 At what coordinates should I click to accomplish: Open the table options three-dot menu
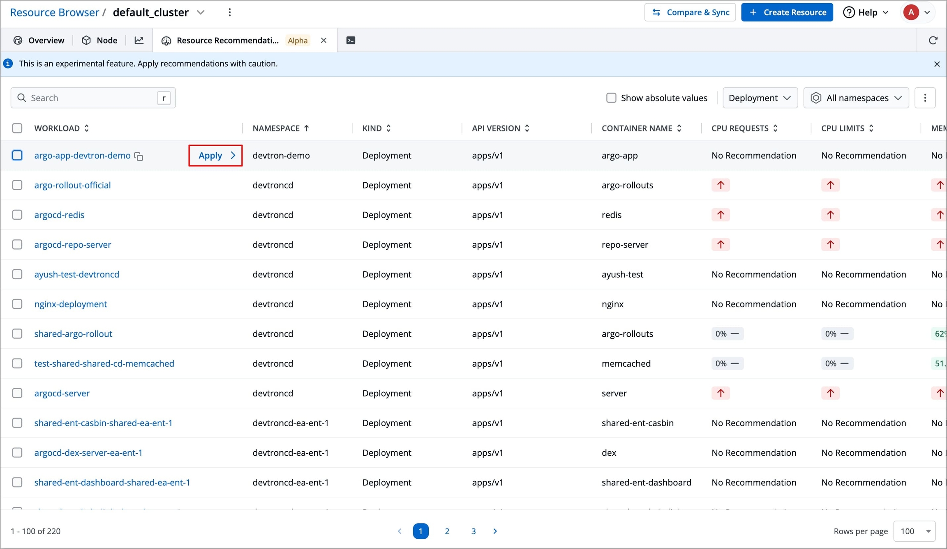(925, 98)
